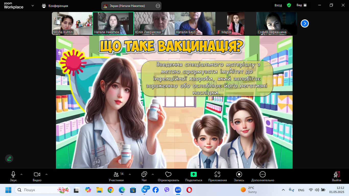Expand audio options arrow next to Звук
349x196 pixels.
21,174
